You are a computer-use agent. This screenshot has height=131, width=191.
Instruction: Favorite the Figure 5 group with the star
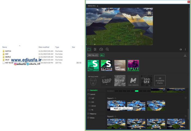coord(186,98)
